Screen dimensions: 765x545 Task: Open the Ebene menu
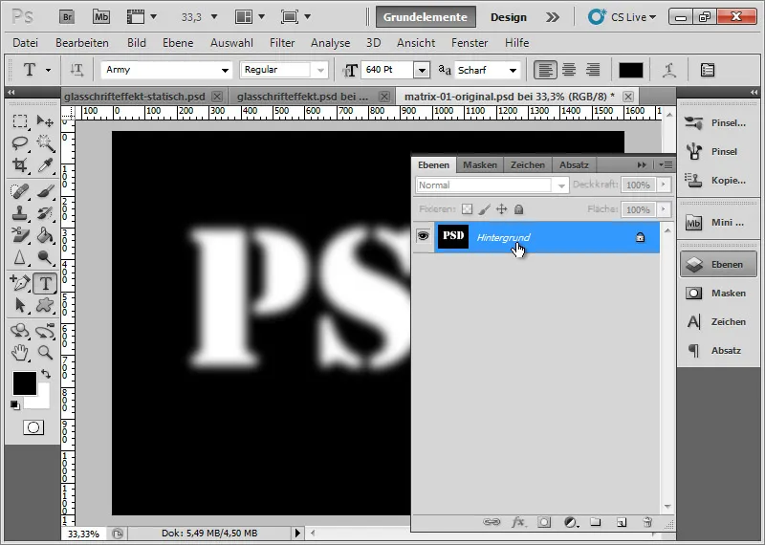click(178, 43)
